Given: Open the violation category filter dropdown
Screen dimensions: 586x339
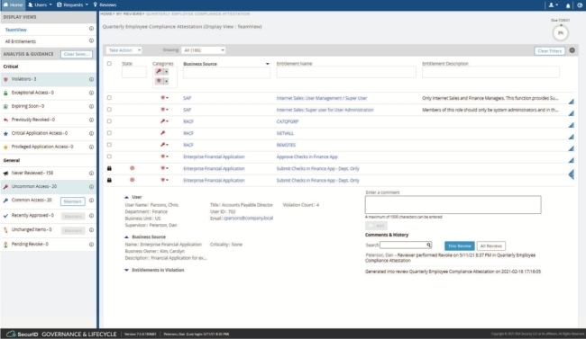Looking at the screenshot, I should pos(166,81).
